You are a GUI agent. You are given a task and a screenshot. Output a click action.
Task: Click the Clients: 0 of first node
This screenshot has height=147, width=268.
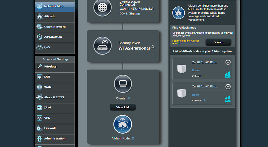coord(199,76)
